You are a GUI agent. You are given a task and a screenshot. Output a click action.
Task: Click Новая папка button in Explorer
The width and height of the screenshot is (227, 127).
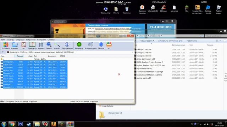pyautogui.click(x=192, y=41)
